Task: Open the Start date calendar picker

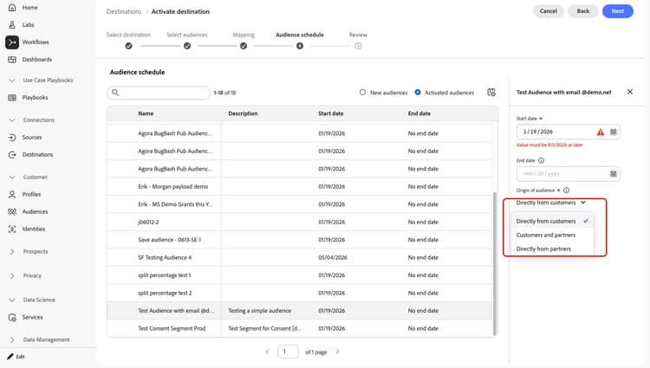Action: 613,132
